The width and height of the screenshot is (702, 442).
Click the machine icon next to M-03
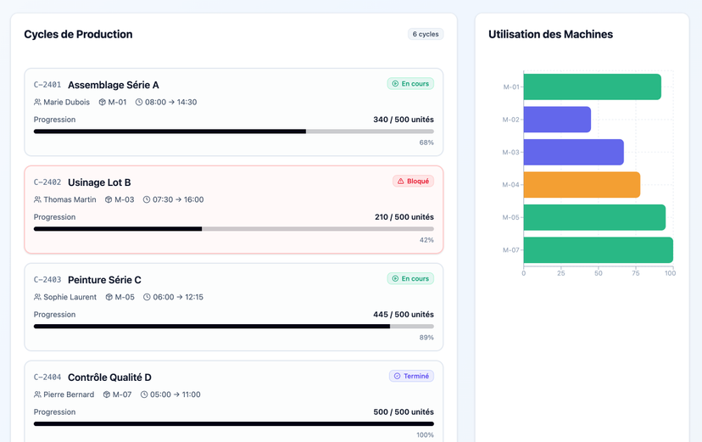pos(109,200)
